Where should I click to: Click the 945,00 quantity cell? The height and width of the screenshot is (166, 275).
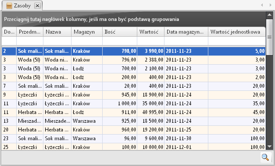pos(120,95)
